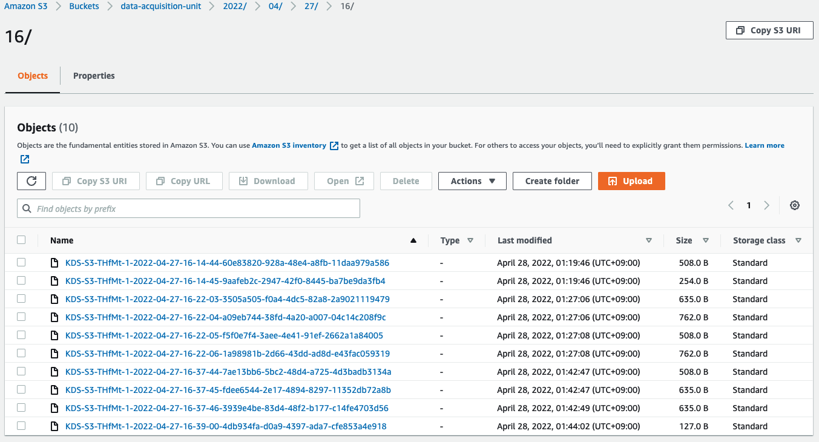
Task: Open the page display preferences gear
Action: (795, 205)
